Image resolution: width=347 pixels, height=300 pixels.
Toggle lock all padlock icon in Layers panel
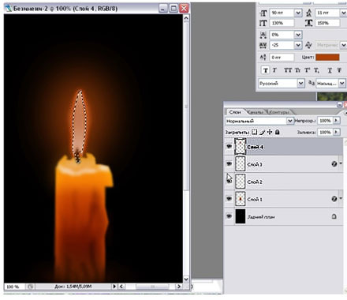click(x=277, y=132)
